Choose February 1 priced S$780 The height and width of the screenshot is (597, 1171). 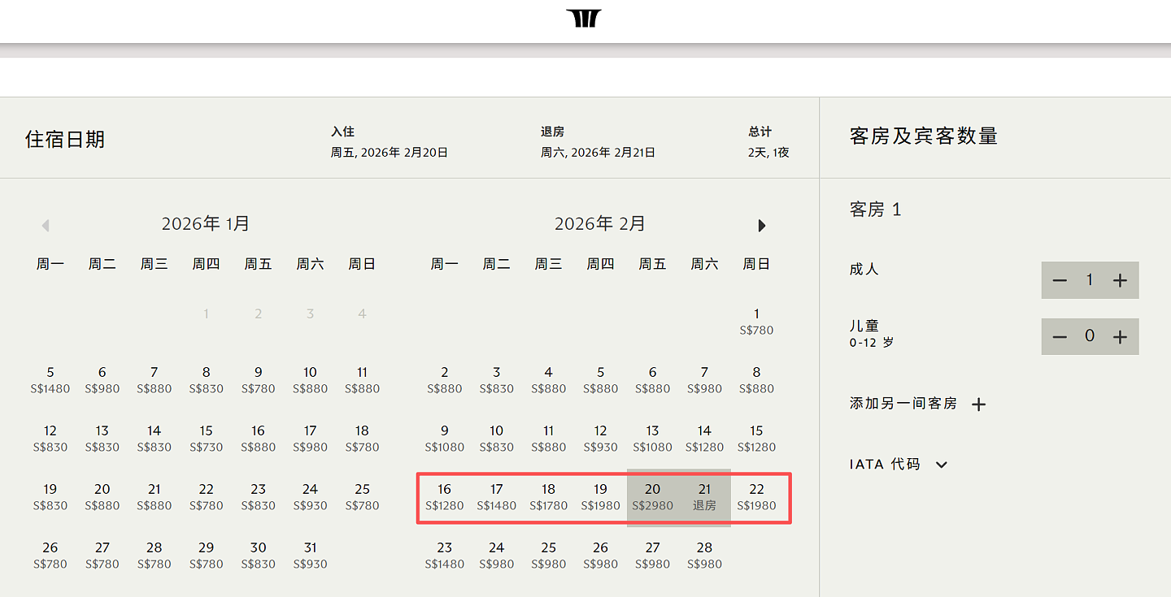(757, 322)
